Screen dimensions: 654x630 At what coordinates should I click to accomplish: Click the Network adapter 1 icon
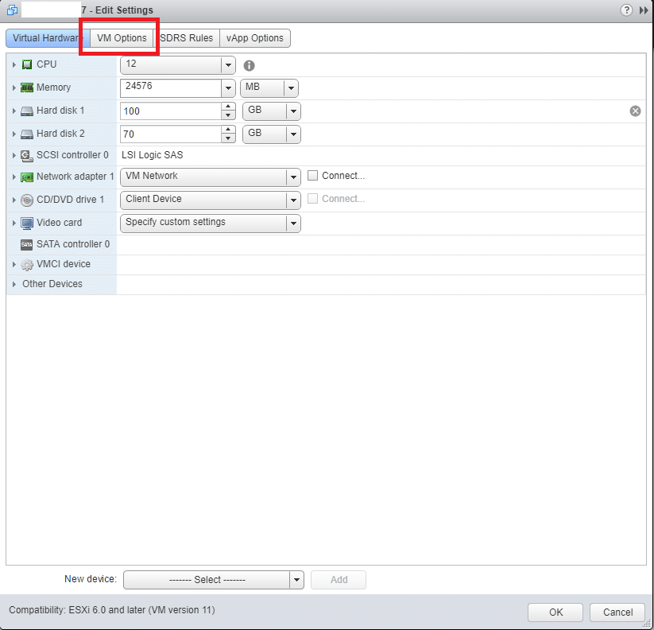[27, 177]
